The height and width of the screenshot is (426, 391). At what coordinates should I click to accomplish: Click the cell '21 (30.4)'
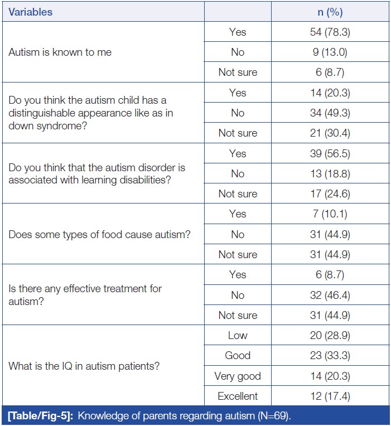[330, 133]
